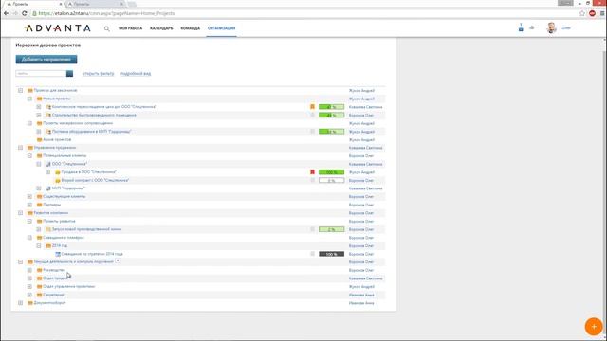Click the bookmark star in address bar
This screenshot has width=607, height=341.
(x=582, y=13)
